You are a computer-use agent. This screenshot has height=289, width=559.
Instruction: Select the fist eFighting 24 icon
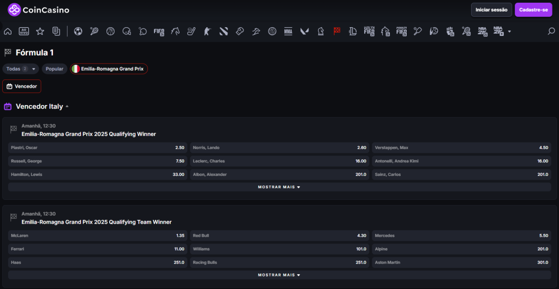[x=450, y=31]
